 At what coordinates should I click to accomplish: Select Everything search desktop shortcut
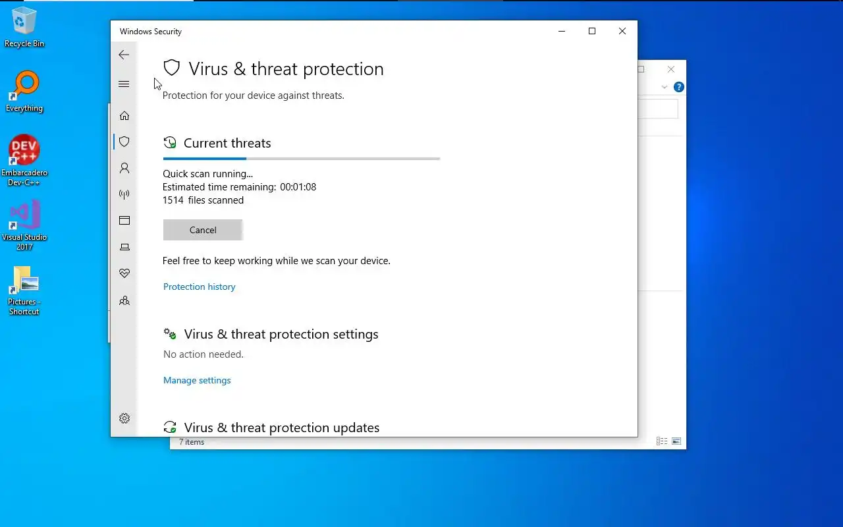click(24, 92)
